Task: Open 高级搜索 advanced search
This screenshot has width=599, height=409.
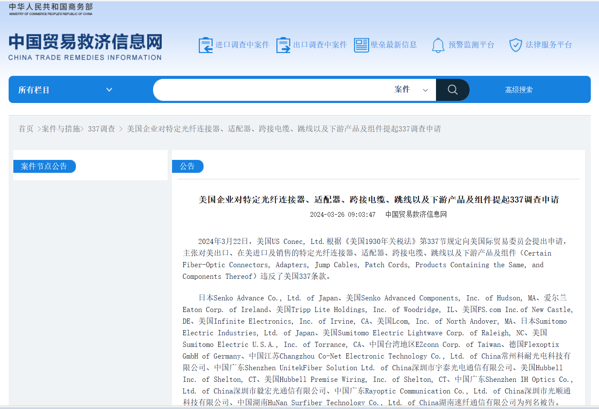Action: pyautogui.click(x=519, y=90)
